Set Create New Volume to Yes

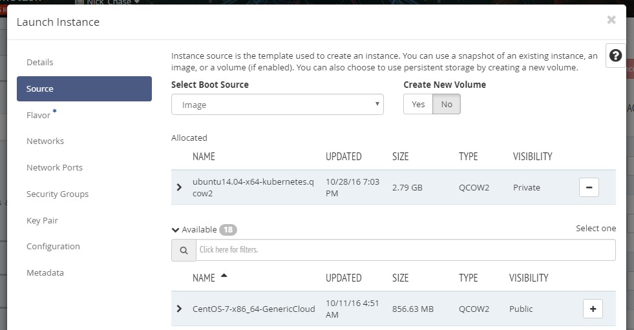(x=418, y=104)
